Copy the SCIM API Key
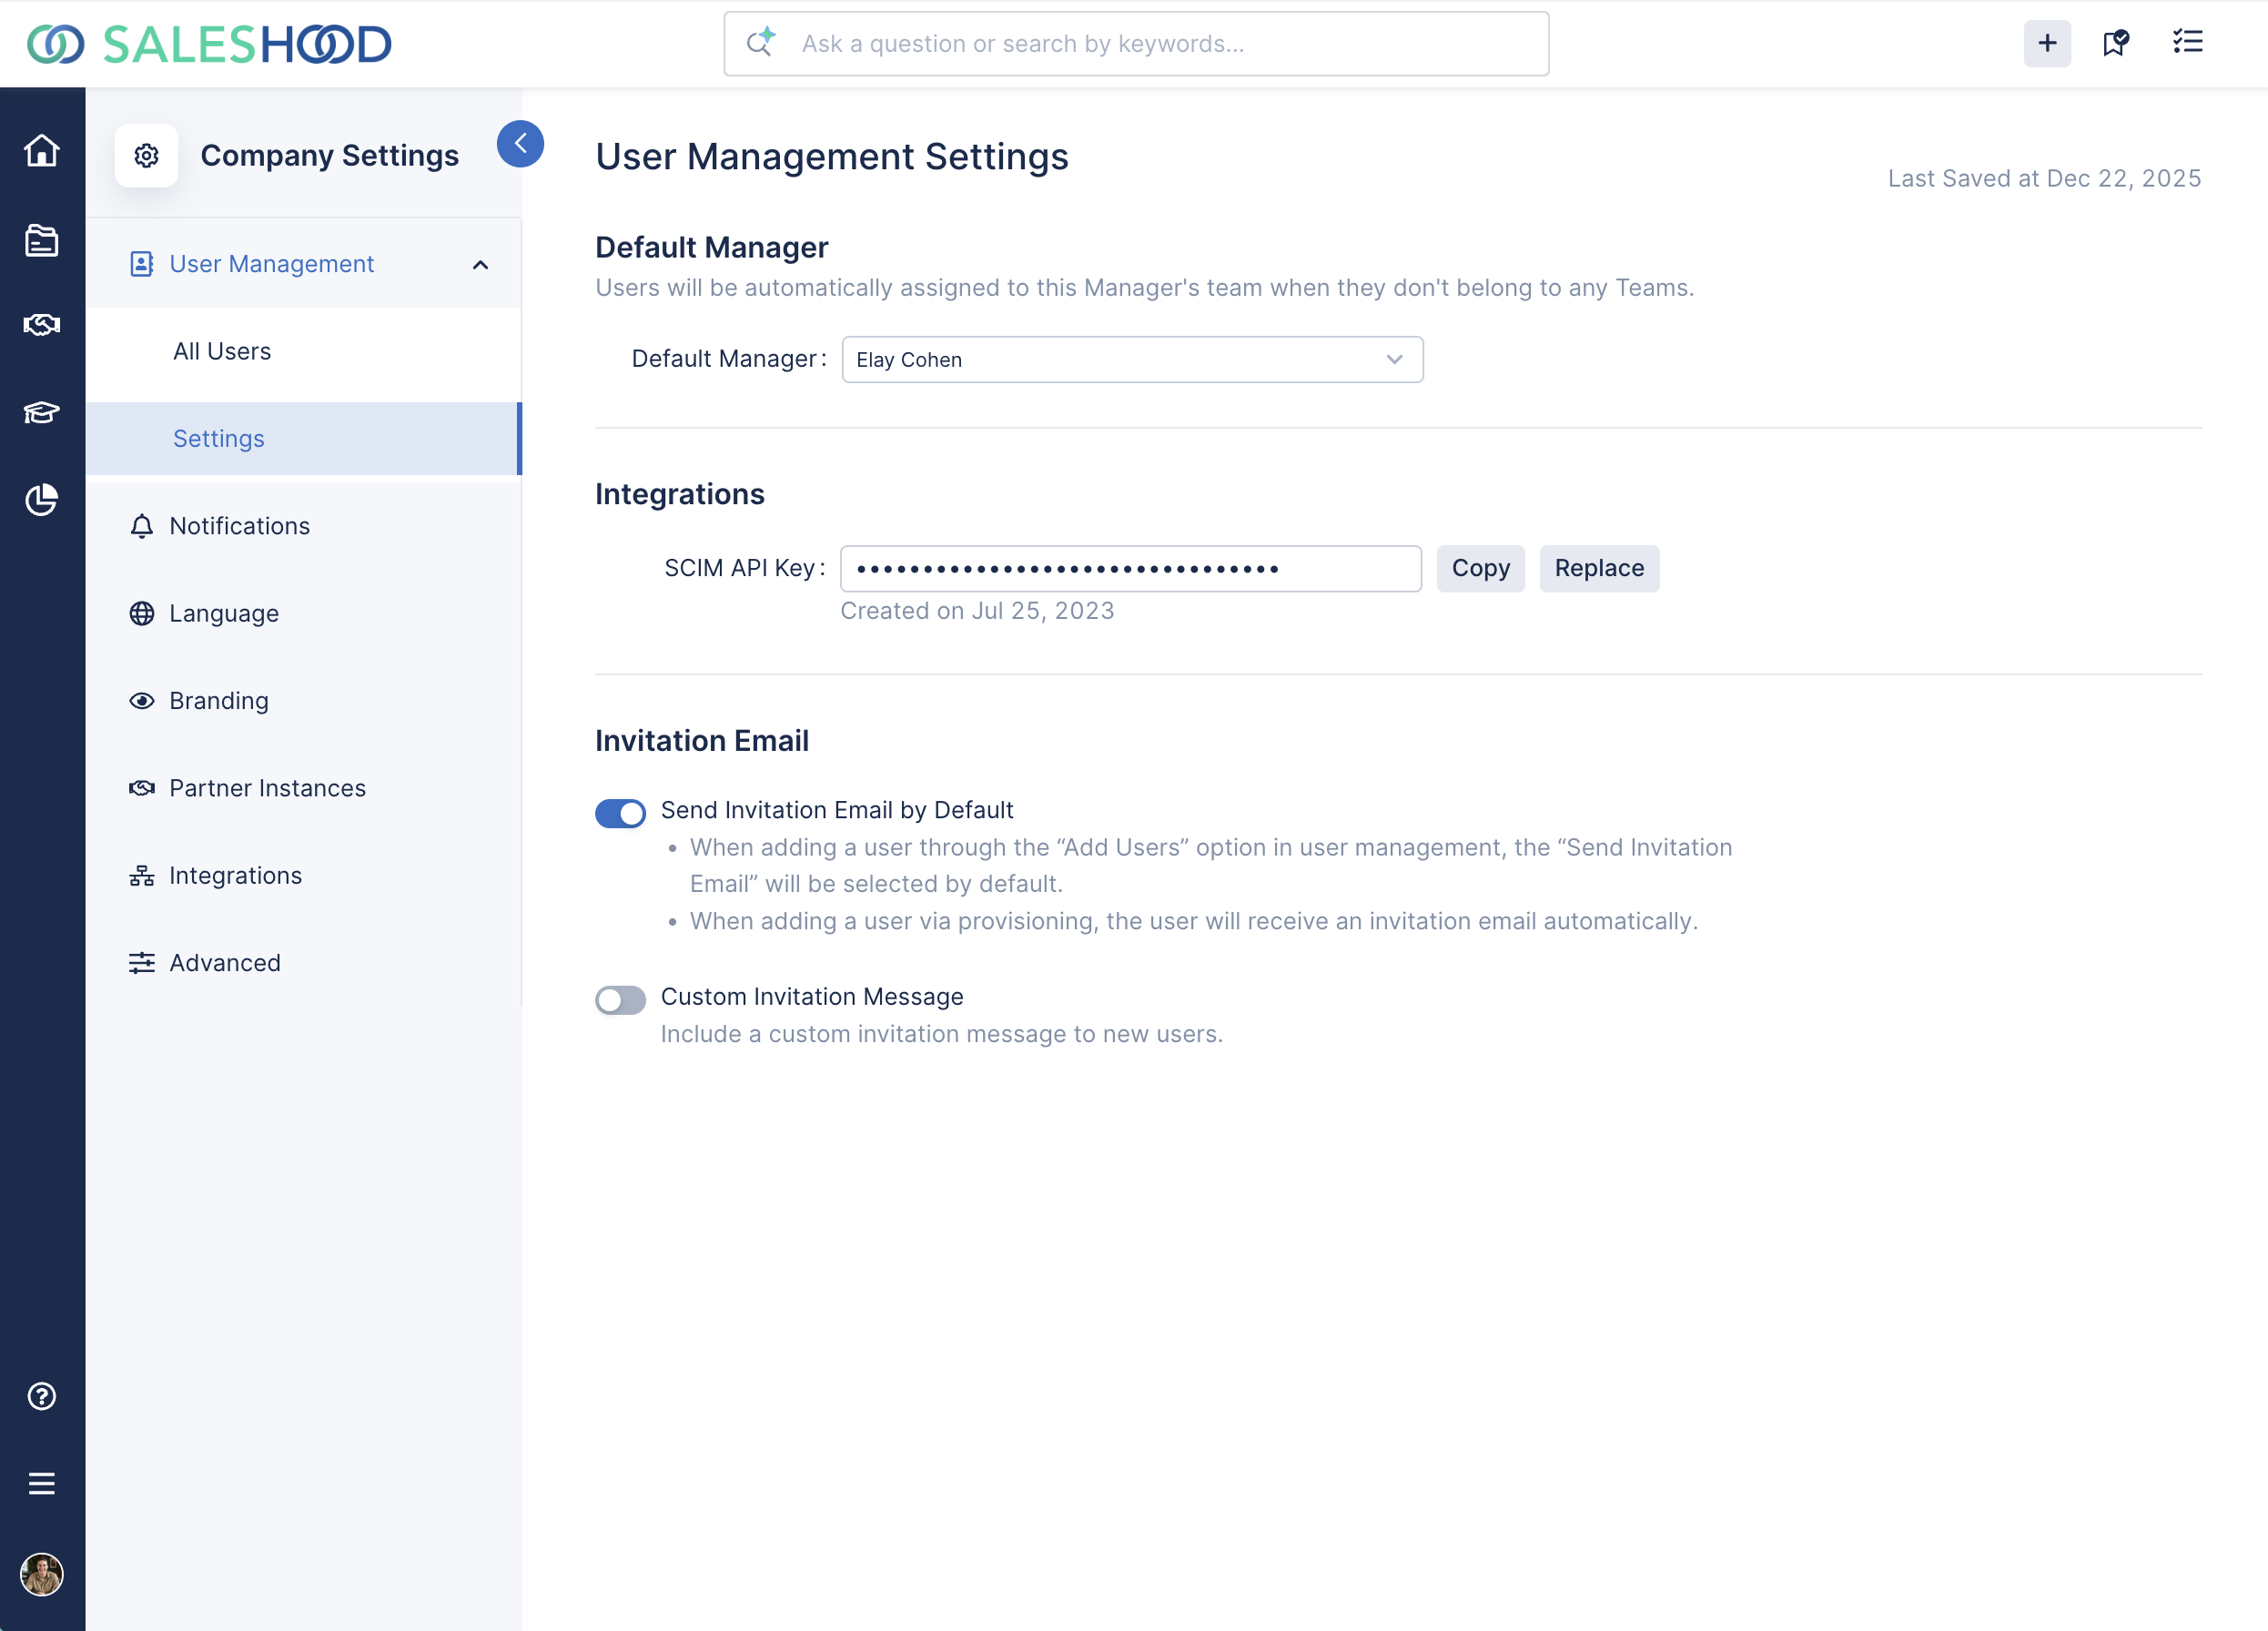 click(1480, 568)
